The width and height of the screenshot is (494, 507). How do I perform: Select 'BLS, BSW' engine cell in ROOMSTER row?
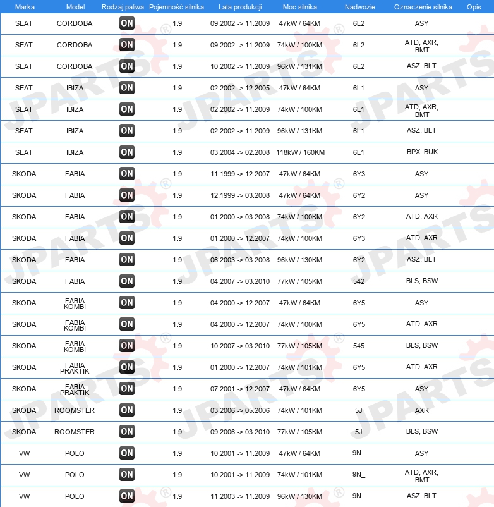[422, 431]
